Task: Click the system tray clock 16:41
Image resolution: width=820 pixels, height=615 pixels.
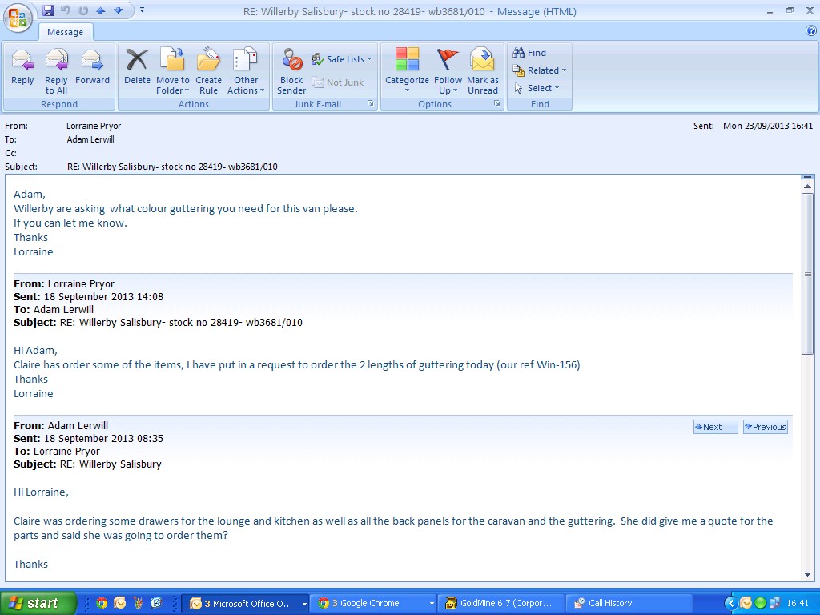Action: tap(798, 604)
